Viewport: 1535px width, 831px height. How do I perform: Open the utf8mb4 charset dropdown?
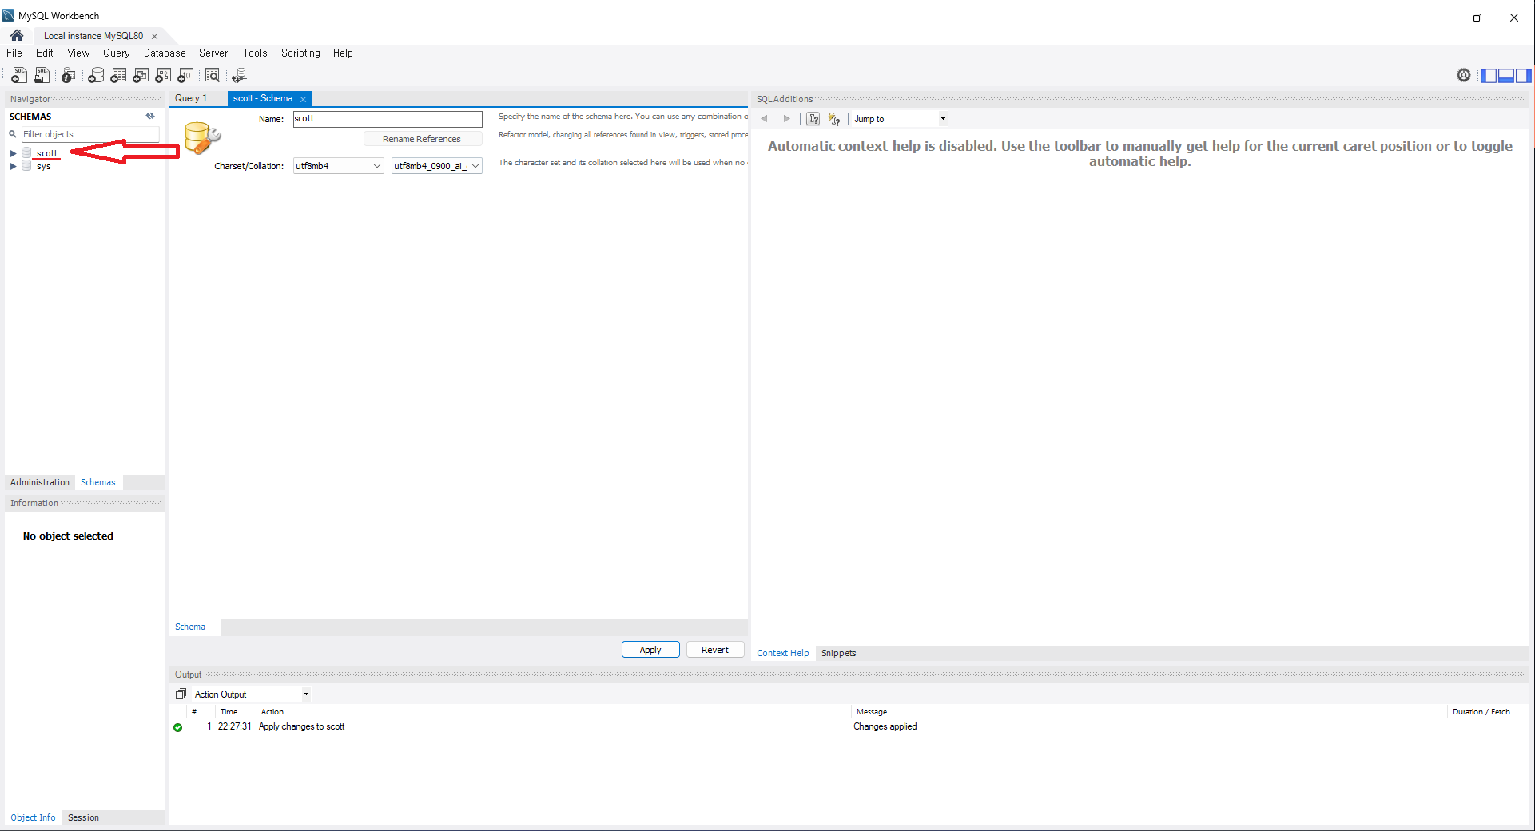point(339,165)
